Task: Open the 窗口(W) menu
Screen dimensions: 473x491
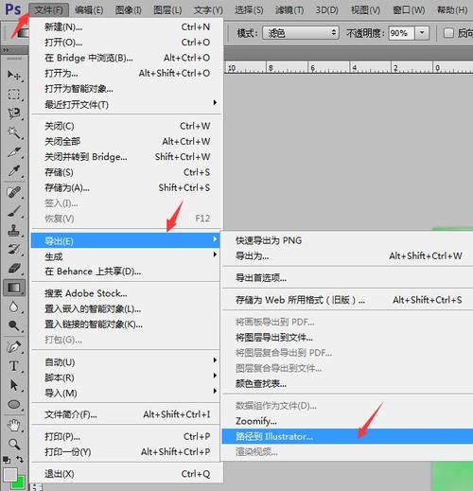Action: coord(409,10)
